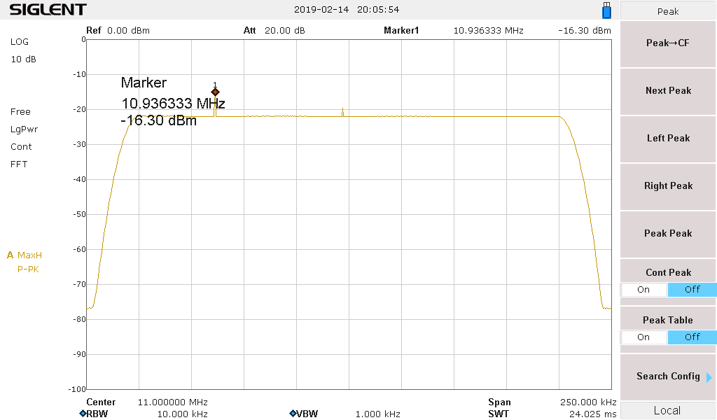The image size is (717, 420).
Task: Select the Next Peak softkey
Action: click(x=667, y=90)
